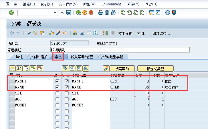The image size is (208, 129).
Task: Uncheck the key checkbox for MANDT
Action: pyautogui.click(x=57, y=81)
